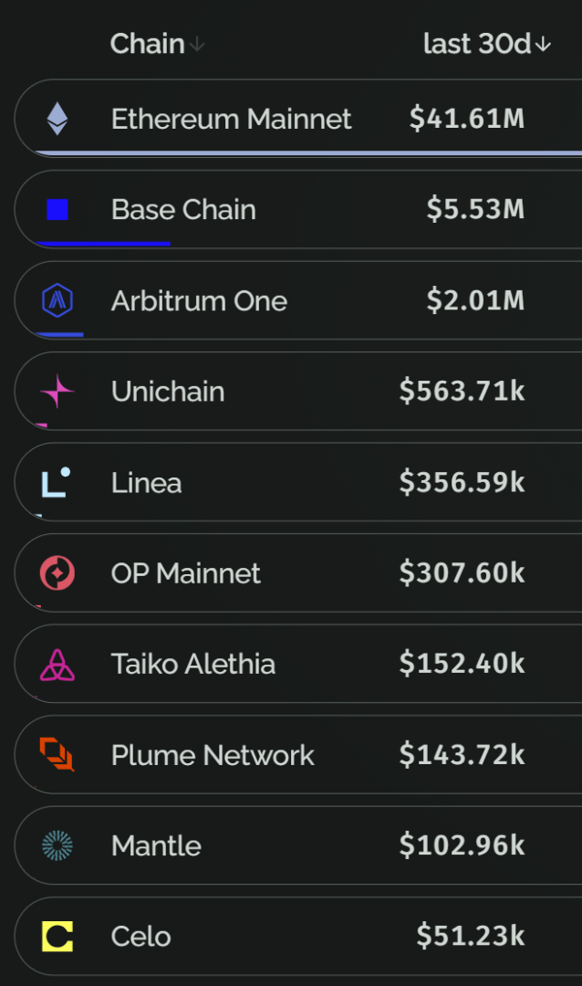Select the OP Mainnet red circle icon
The image size is (582, 986).
point(57,572)
